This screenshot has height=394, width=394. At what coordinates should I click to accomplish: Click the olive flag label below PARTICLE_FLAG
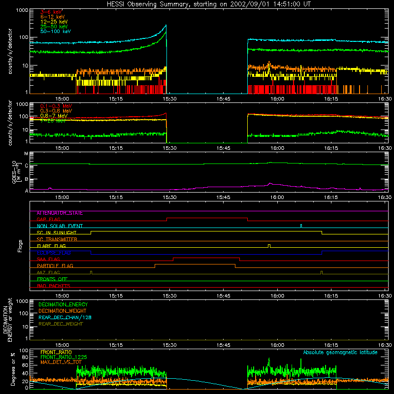[48, 272]
